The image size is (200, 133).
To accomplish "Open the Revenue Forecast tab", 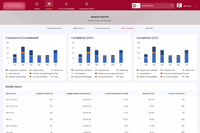I will (x=103, y=28).
